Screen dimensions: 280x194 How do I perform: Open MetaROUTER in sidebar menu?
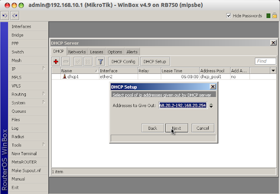28,162
